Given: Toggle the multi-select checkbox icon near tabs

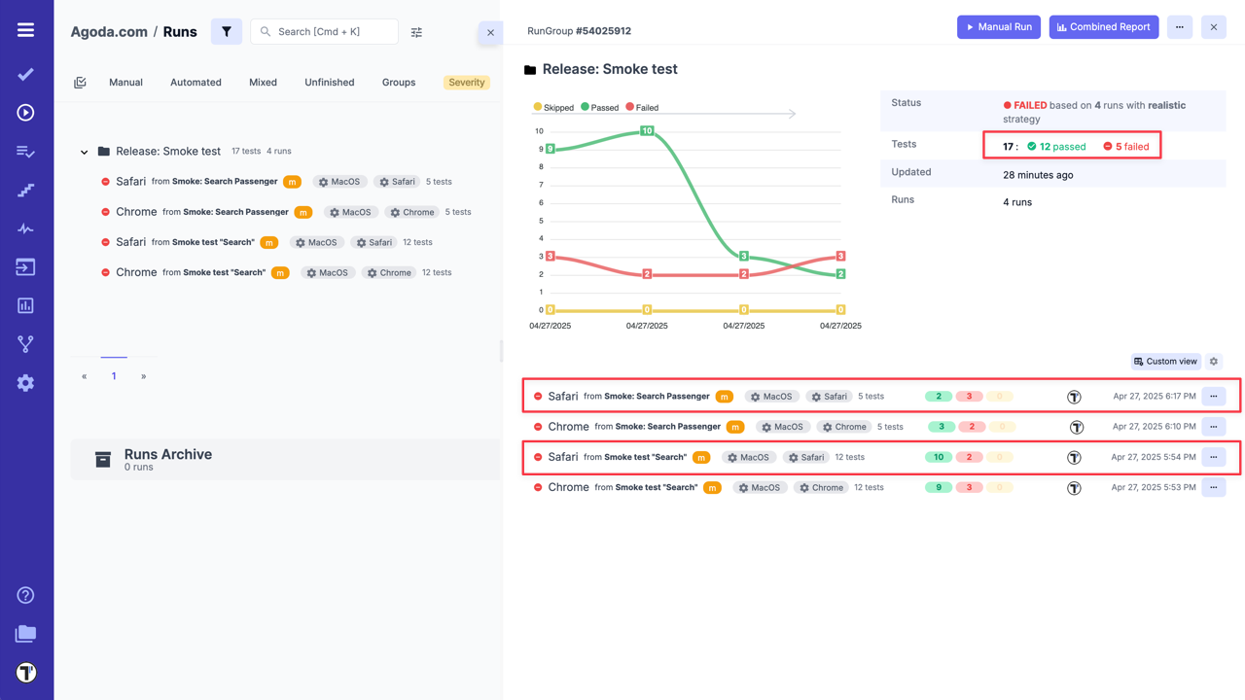Looking at the screenshot, I should click(80, 83).
